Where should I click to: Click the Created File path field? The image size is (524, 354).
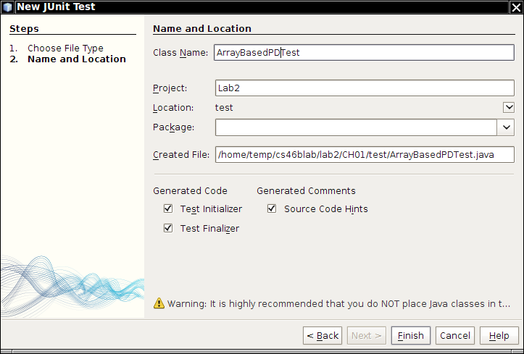364,155
